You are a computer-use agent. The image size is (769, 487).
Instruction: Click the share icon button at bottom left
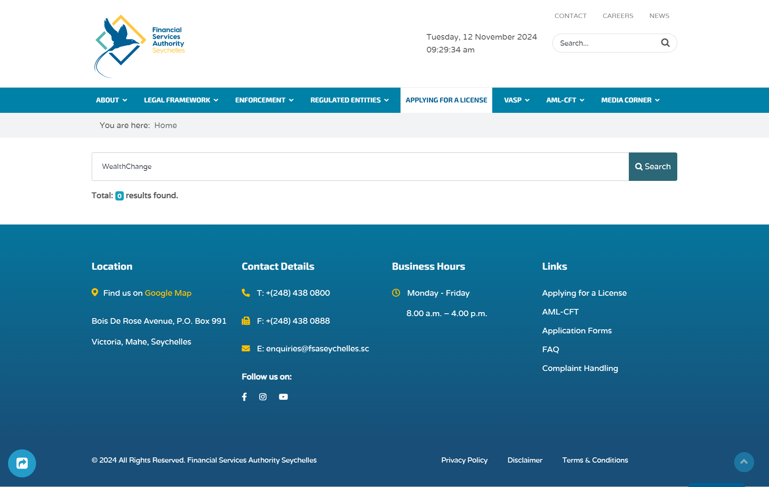(x=22, y=463)
